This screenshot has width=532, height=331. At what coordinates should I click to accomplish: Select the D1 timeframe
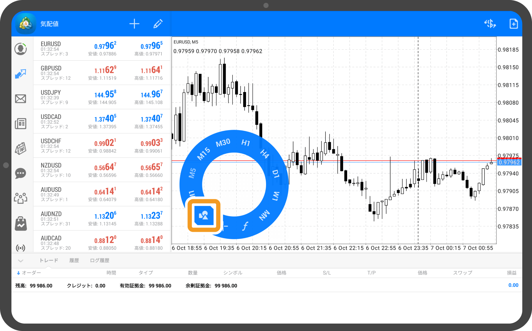(x=275, y=174)
